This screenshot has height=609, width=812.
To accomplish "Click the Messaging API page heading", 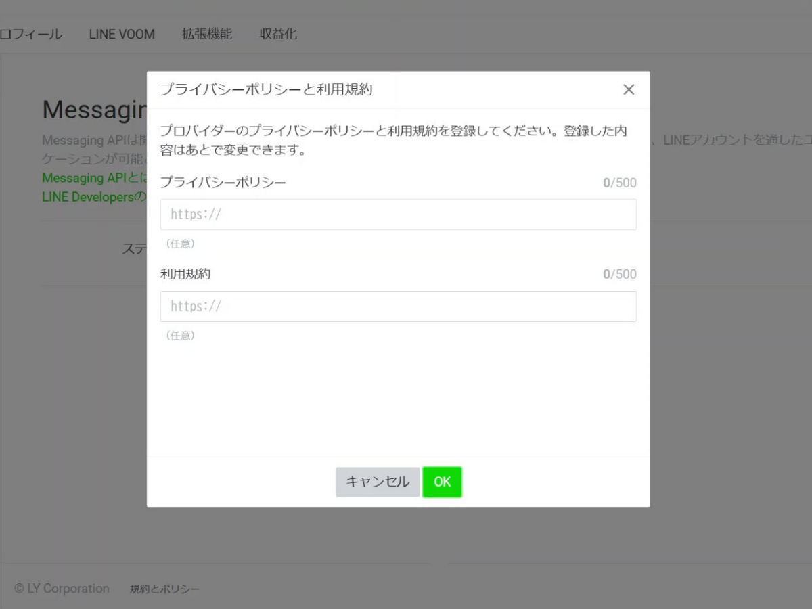I will tap(94, 110).
